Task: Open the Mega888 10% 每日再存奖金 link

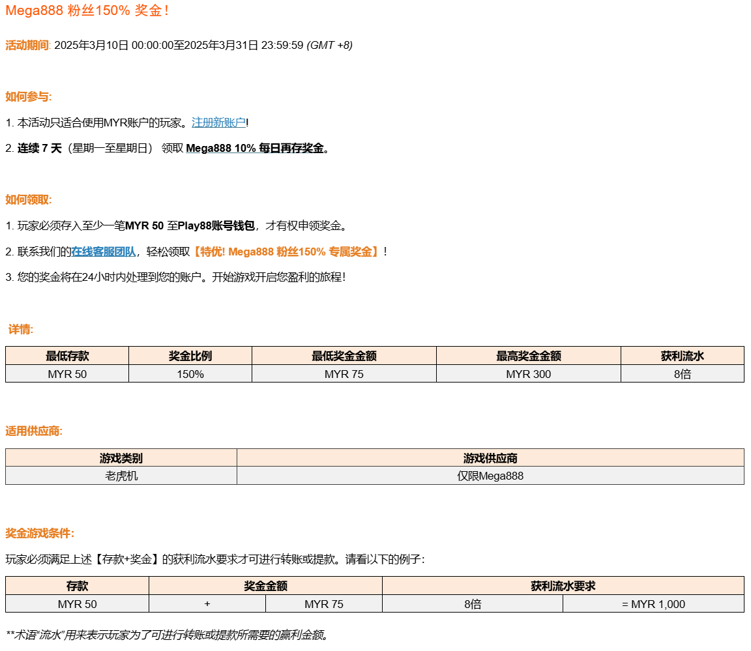Action: [x=255, y=148]
